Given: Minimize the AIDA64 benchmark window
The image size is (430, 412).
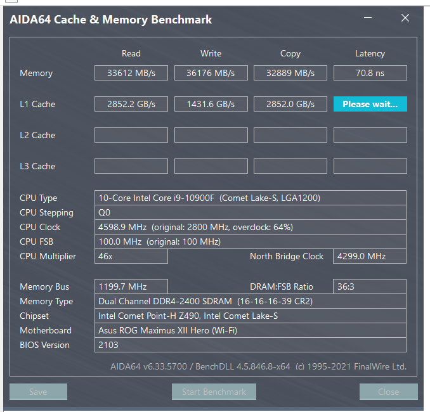Looking at the screenshot, I should pyautogui.click(x=368, y=18).
